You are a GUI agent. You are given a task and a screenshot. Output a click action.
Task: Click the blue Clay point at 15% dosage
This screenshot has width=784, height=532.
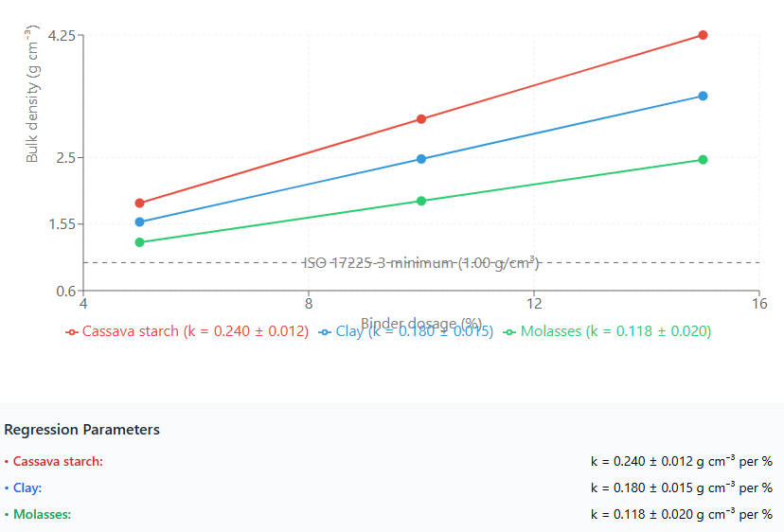point(703,96)
